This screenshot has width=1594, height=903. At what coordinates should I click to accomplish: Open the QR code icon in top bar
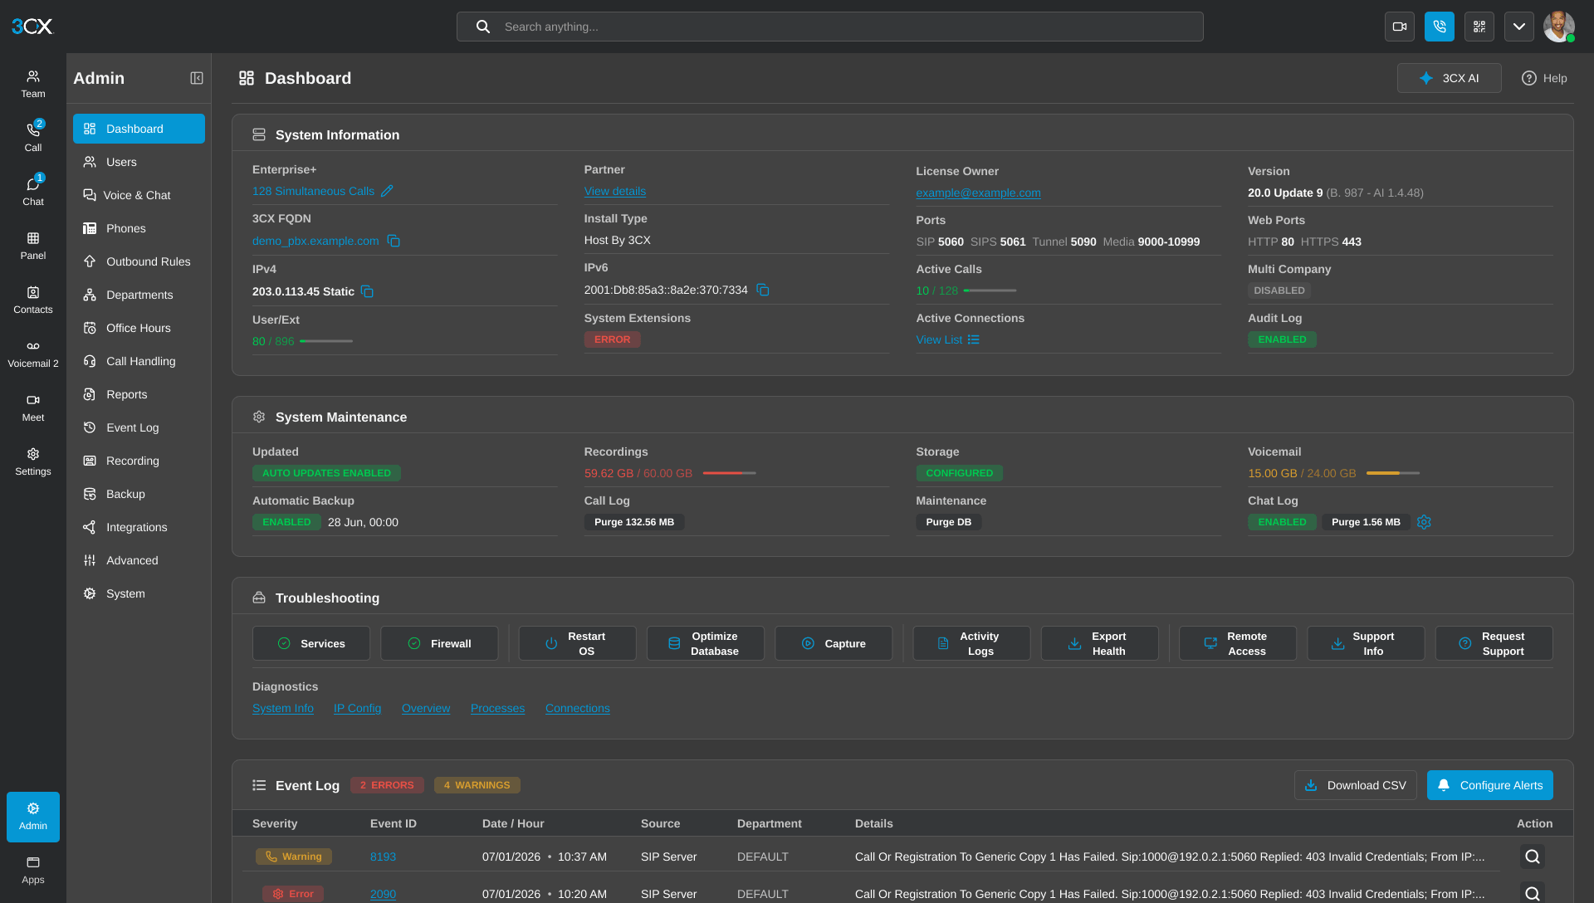pos(1479,27)
